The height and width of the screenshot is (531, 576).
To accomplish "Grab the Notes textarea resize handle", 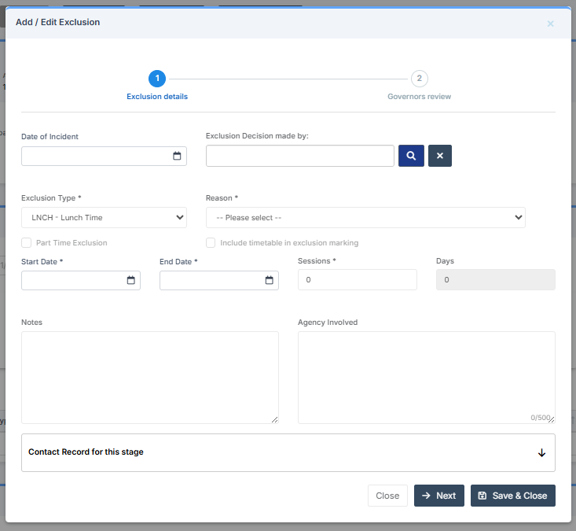I will 275,419.
